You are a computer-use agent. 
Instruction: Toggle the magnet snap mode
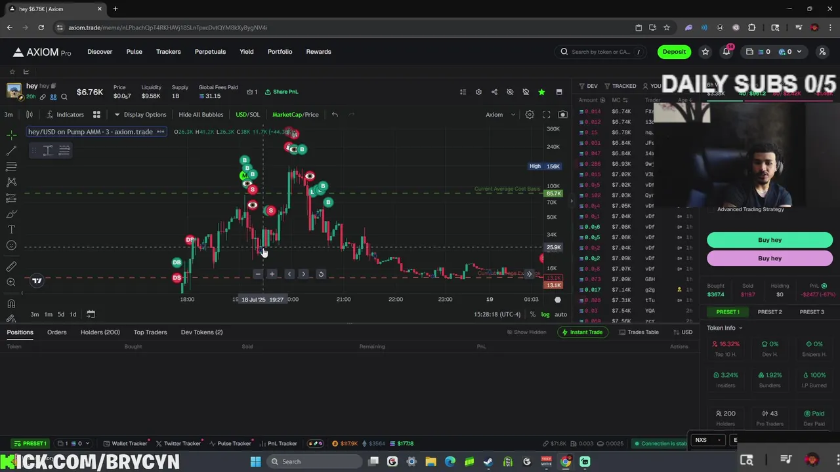[11, 304]
